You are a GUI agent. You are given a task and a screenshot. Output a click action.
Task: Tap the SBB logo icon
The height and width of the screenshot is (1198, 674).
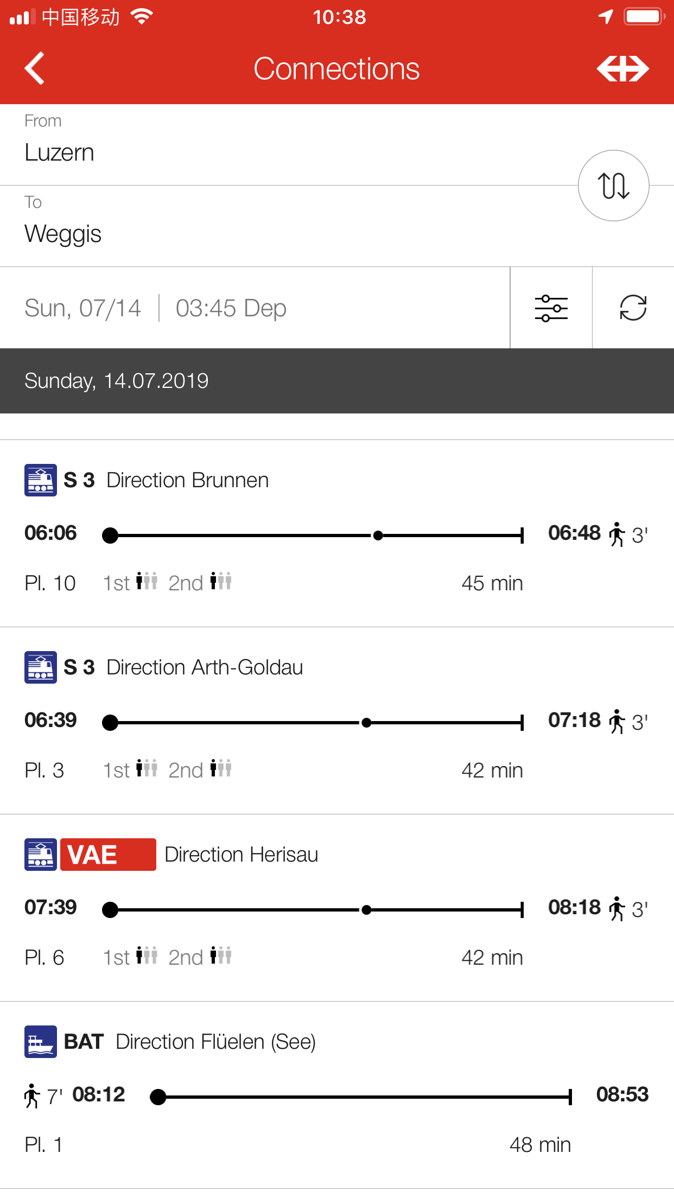pos(622,69)
